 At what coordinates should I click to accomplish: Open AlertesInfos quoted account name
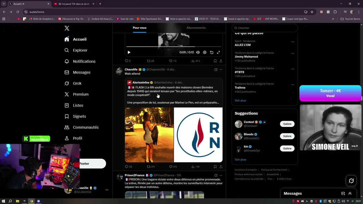(141, 82)
